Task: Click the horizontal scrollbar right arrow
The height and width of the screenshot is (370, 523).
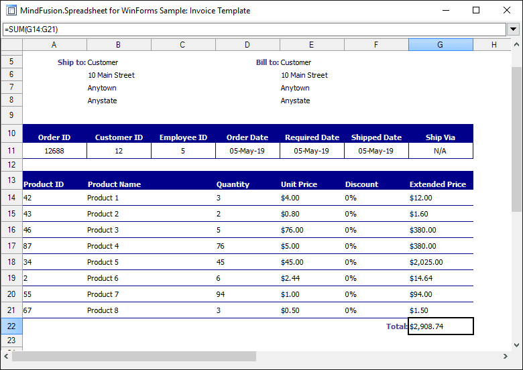Action: 506,357
